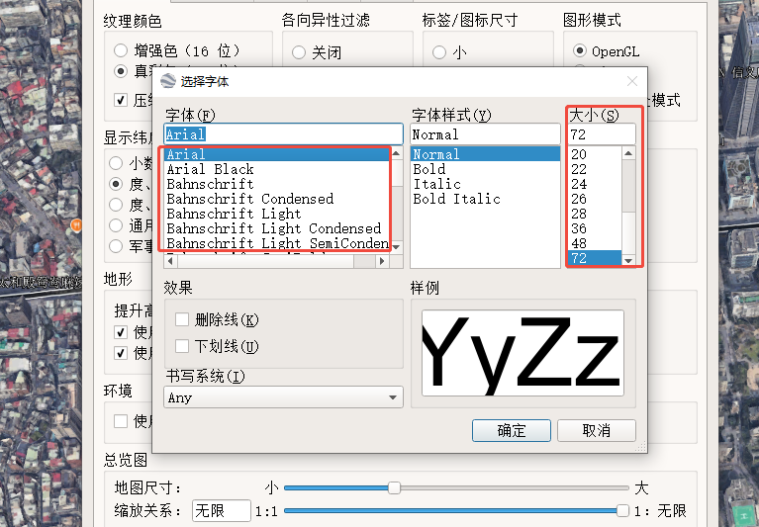Screen dimensions: 759x527
Task: Select font size 28
Action: [x=595, y=215]
